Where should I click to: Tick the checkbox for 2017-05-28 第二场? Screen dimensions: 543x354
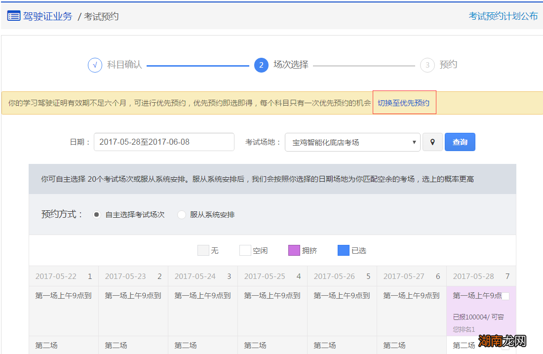click(x=505, y=346)
